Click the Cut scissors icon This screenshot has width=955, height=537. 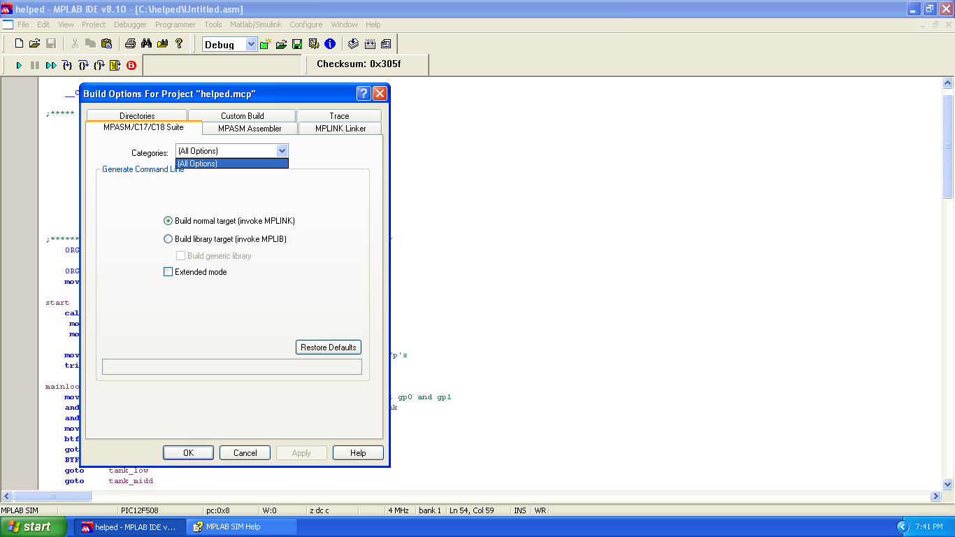point(75,43)
